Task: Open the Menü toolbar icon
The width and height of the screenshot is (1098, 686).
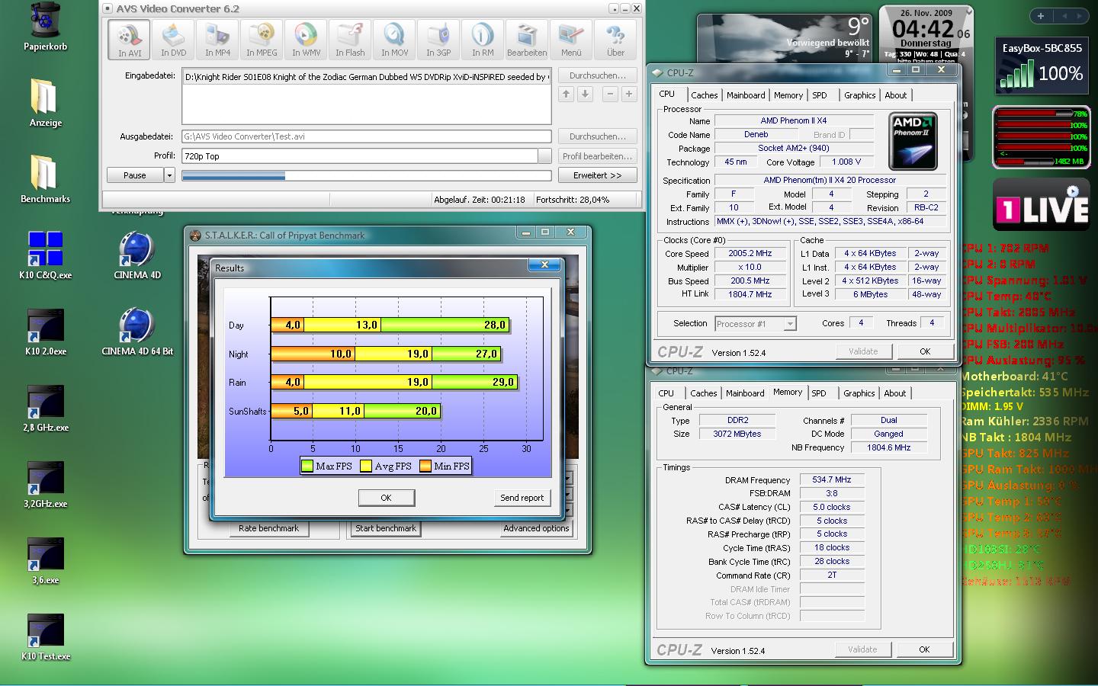Action: pos(571,39)
